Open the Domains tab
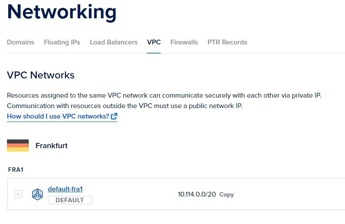 20,42
